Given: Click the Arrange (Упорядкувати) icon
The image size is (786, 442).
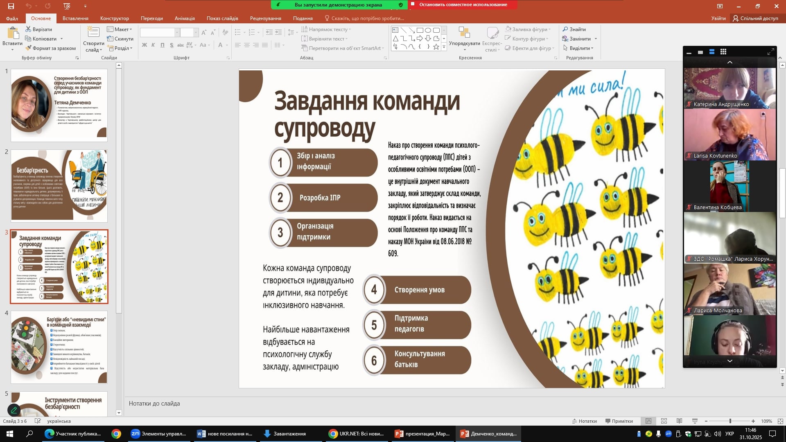Looking at the screenshot, I should pos(464,33).
